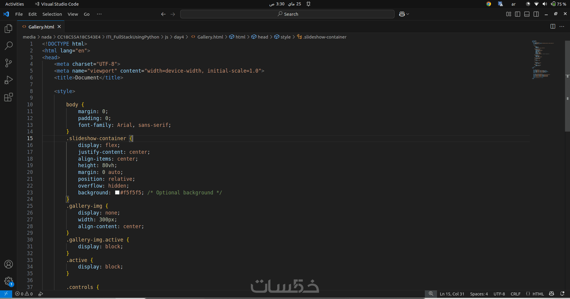This screenshot has width=570, height=299.
Task: Select the Gallery.html editor tab
Action: tap(41, 27)
